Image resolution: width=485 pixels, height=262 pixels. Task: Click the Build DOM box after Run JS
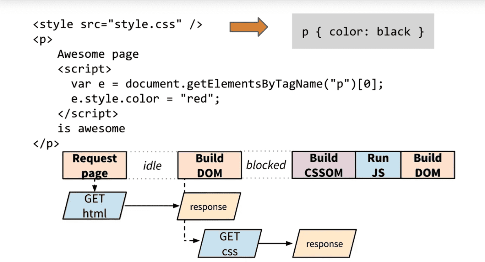(x=428, y=165)
